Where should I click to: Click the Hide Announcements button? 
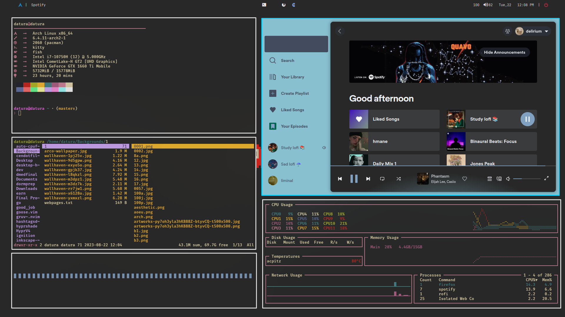[x=504, y=52]
